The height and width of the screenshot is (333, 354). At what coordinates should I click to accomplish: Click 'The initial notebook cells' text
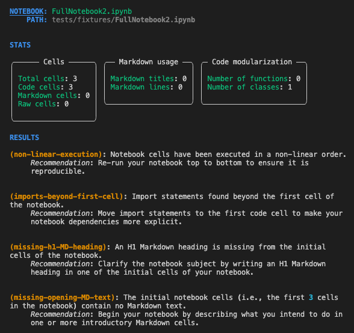178,298
